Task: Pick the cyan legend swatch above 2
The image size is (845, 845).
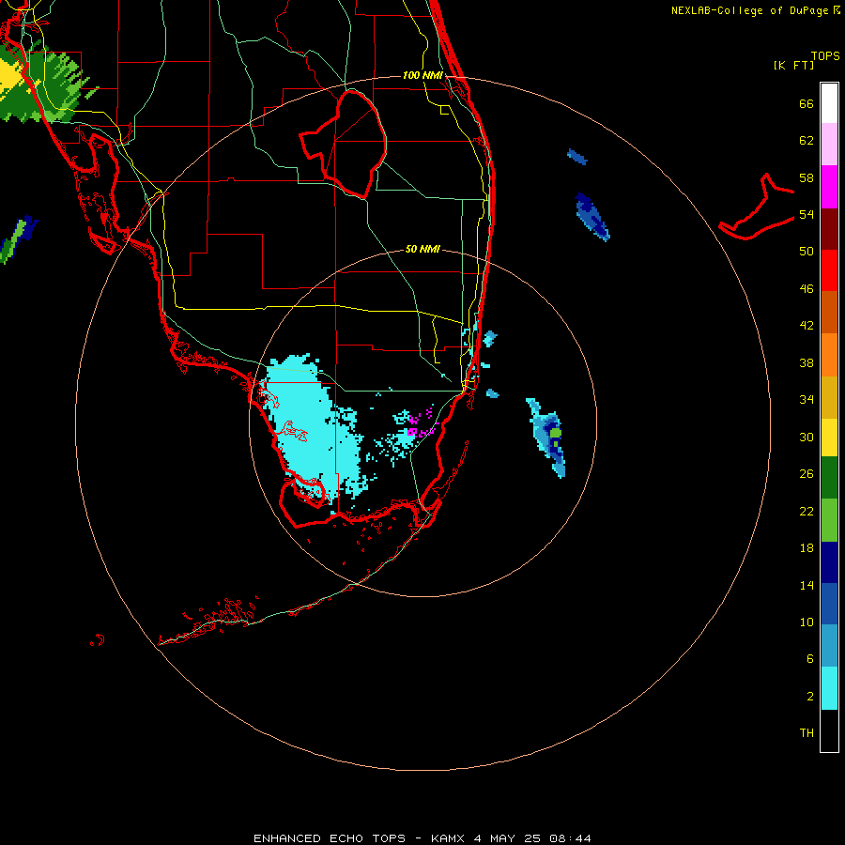Action: [x=829, y=688]
